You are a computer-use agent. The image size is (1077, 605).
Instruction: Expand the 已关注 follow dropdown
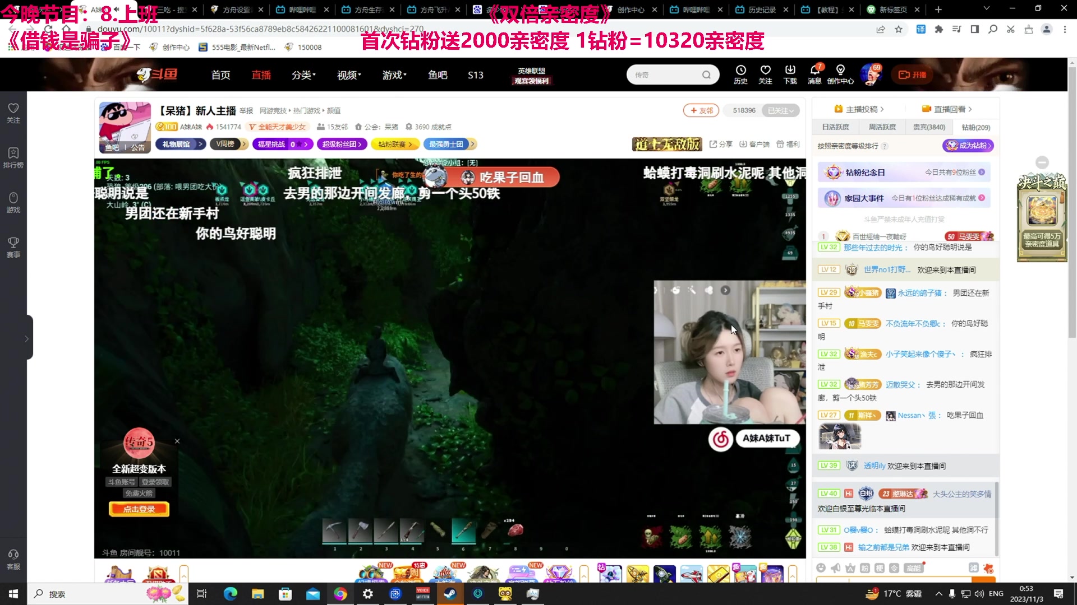tap(781, 110)
